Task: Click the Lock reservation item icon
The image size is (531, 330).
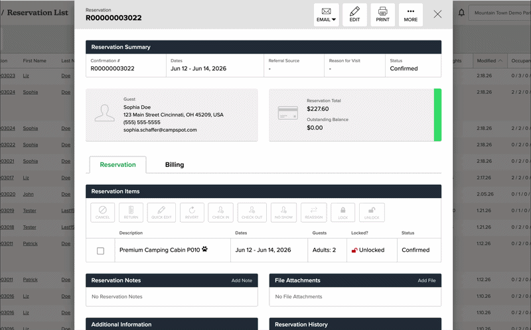Action: [342, 212]
